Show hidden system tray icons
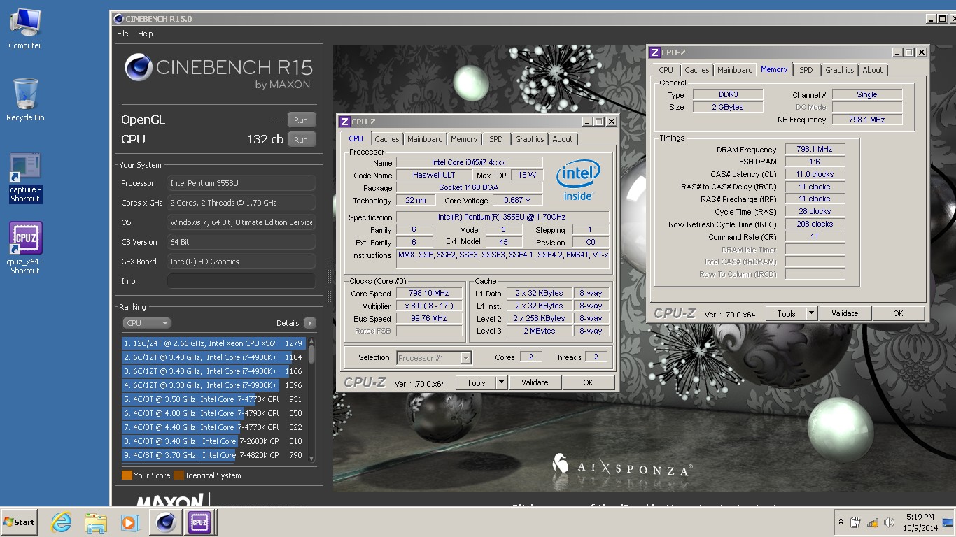This screenshot has height=537, width=956. (841, 522)
